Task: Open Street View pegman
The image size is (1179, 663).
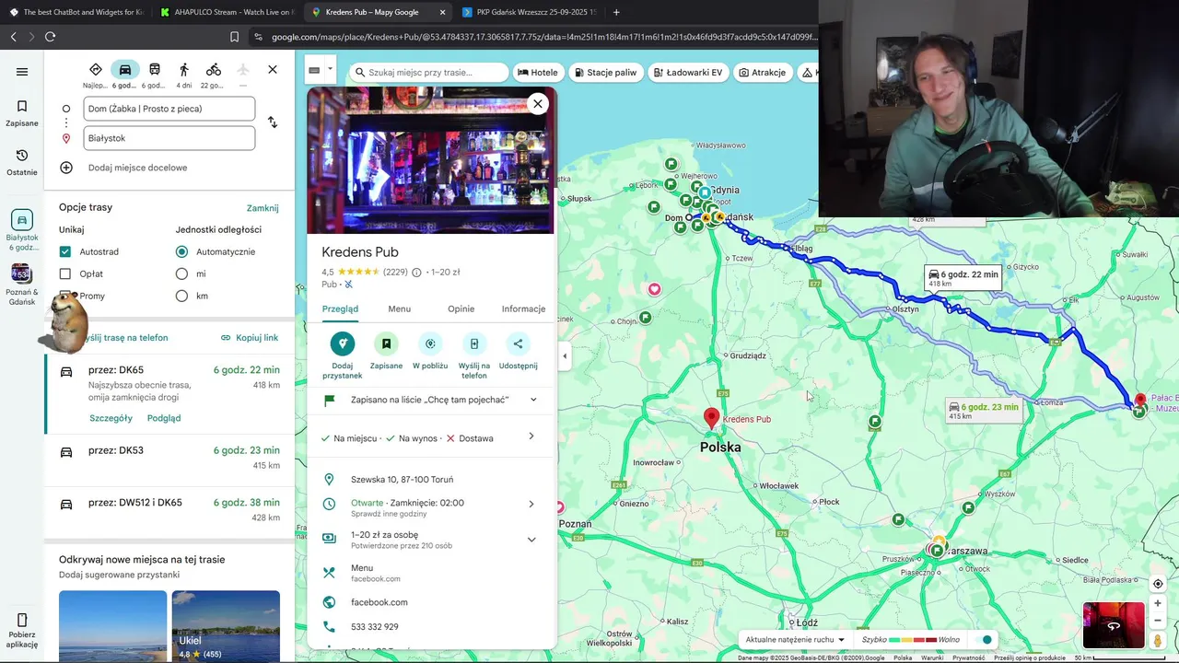Action: (x=1158, y=640)
